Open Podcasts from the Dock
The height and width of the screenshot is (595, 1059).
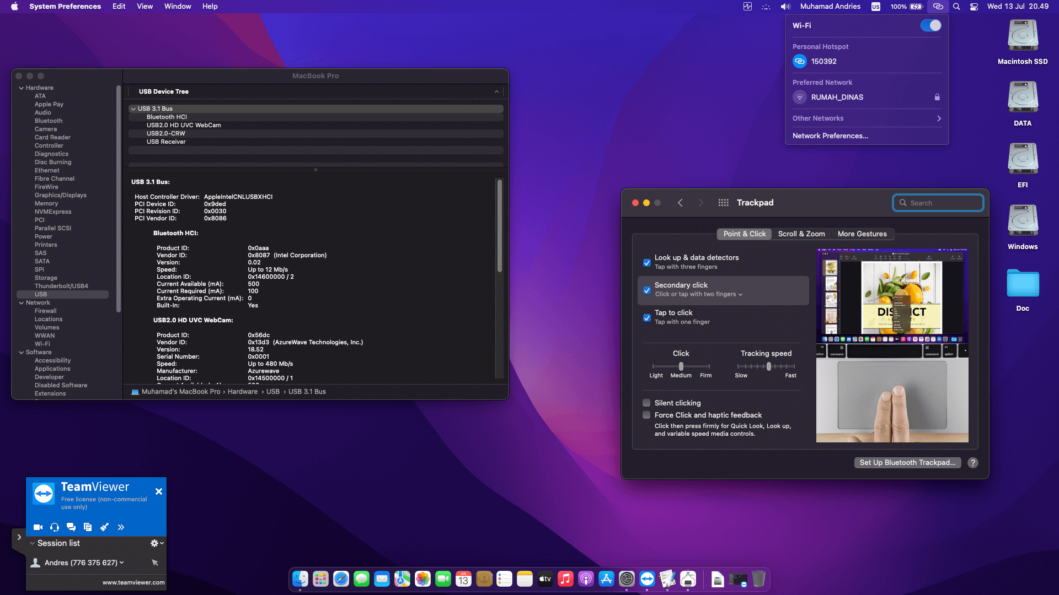coord(586,579)
